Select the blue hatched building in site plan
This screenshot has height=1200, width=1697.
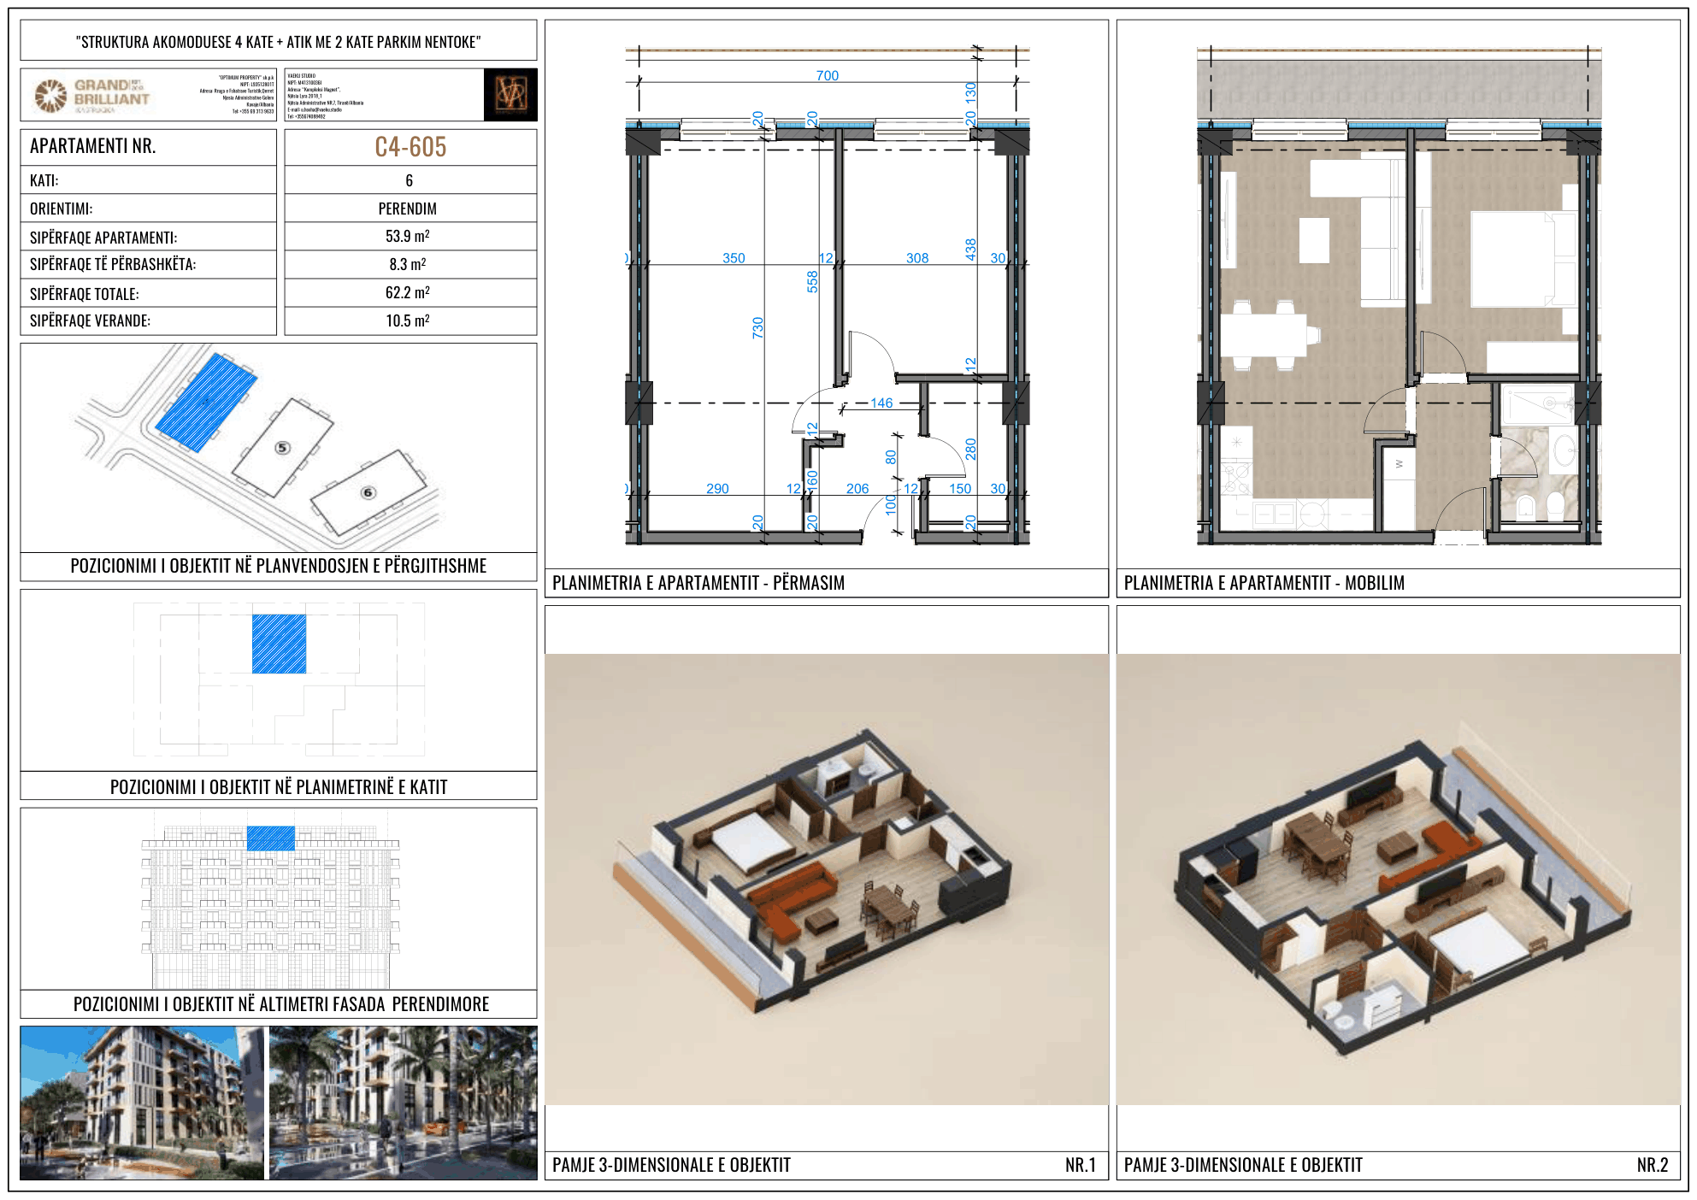click(206, 402)
